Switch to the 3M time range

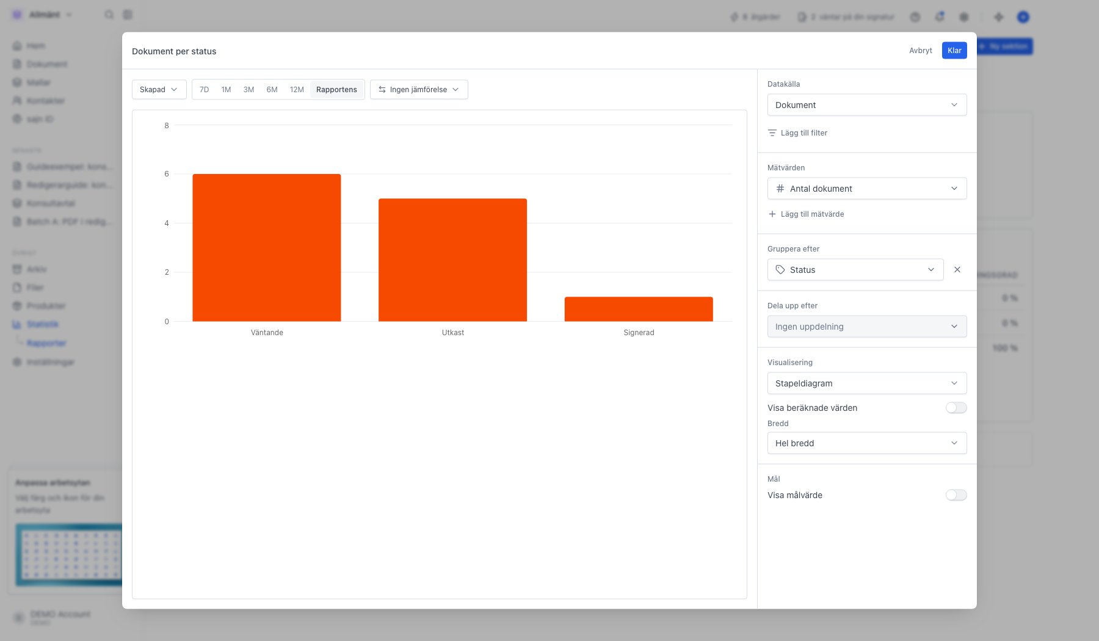pyautogui.click(x=248, y=90)
